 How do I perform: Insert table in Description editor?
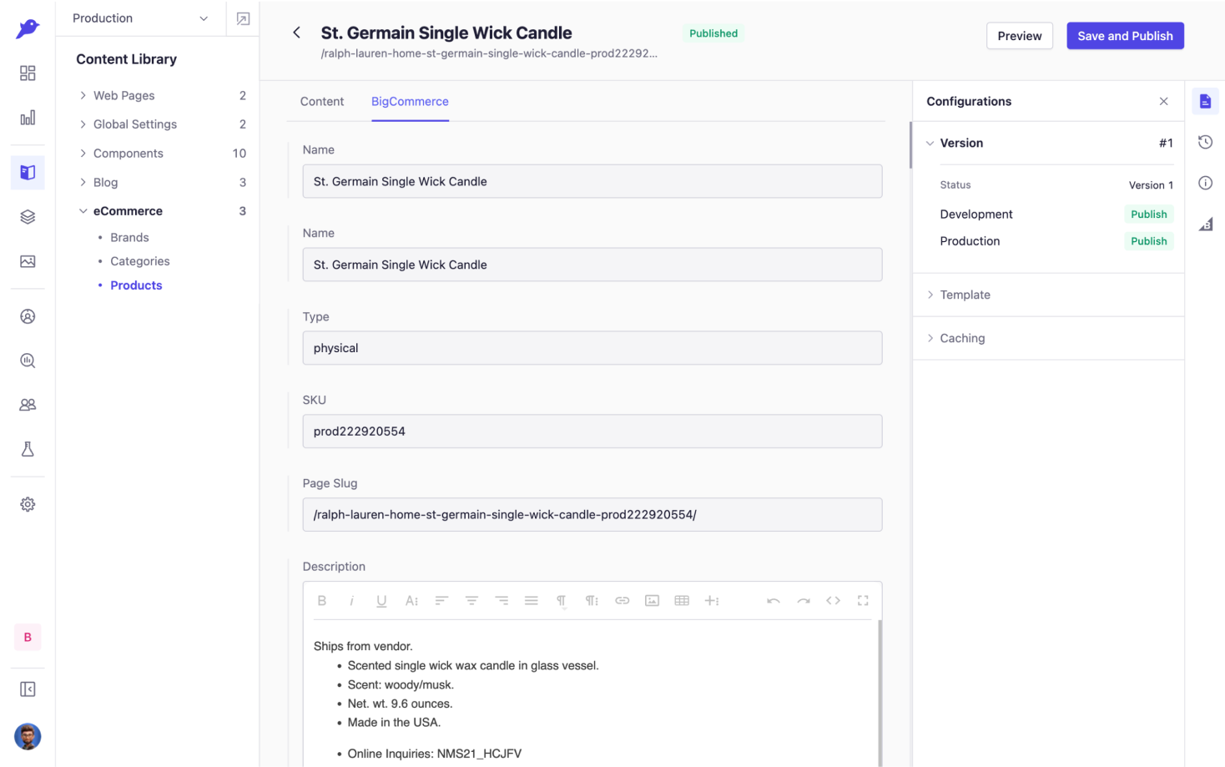pos(682,601)
